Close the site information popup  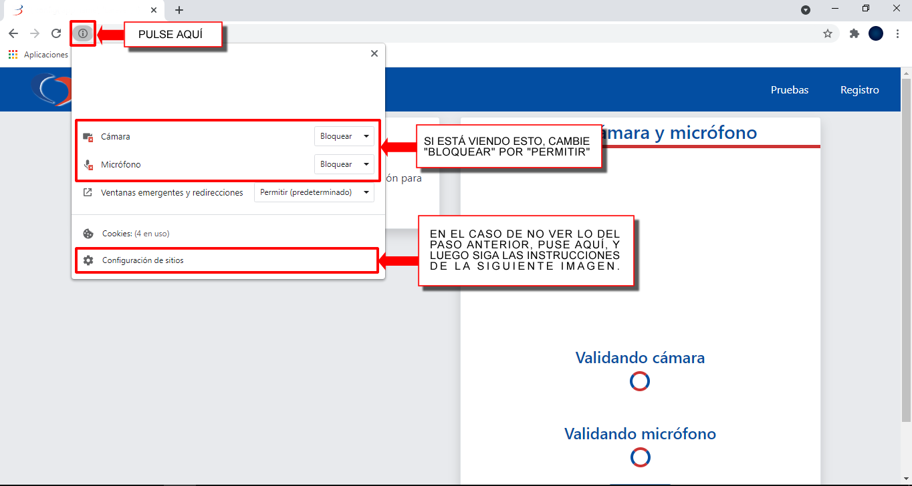click(374, 53)
